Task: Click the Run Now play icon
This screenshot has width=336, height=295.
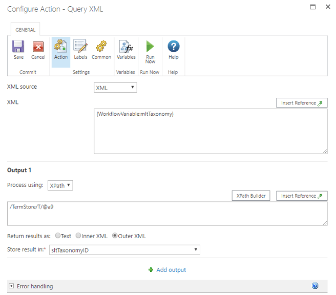Action: click(x=150, y=46)
